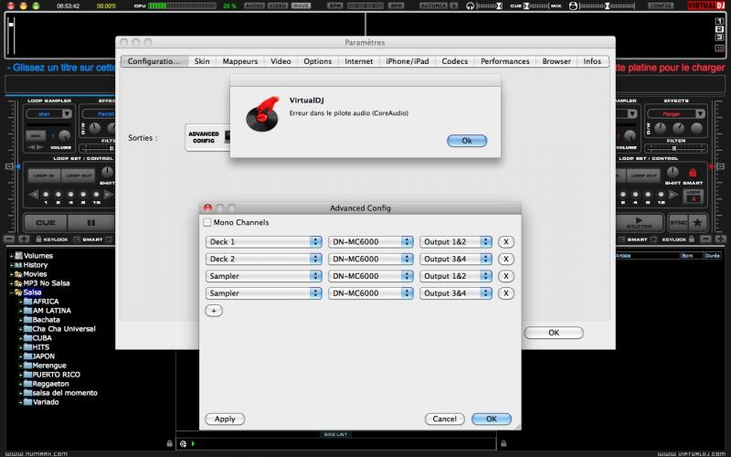Screen dimensions: 731x457
Task: Remove the Deck 1 row with X
Action: pos(506,241)
